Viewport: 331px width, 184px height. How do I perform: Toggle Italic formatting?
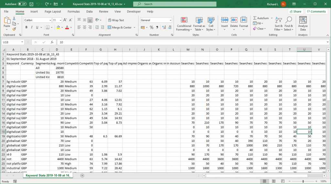pos(32,27)
